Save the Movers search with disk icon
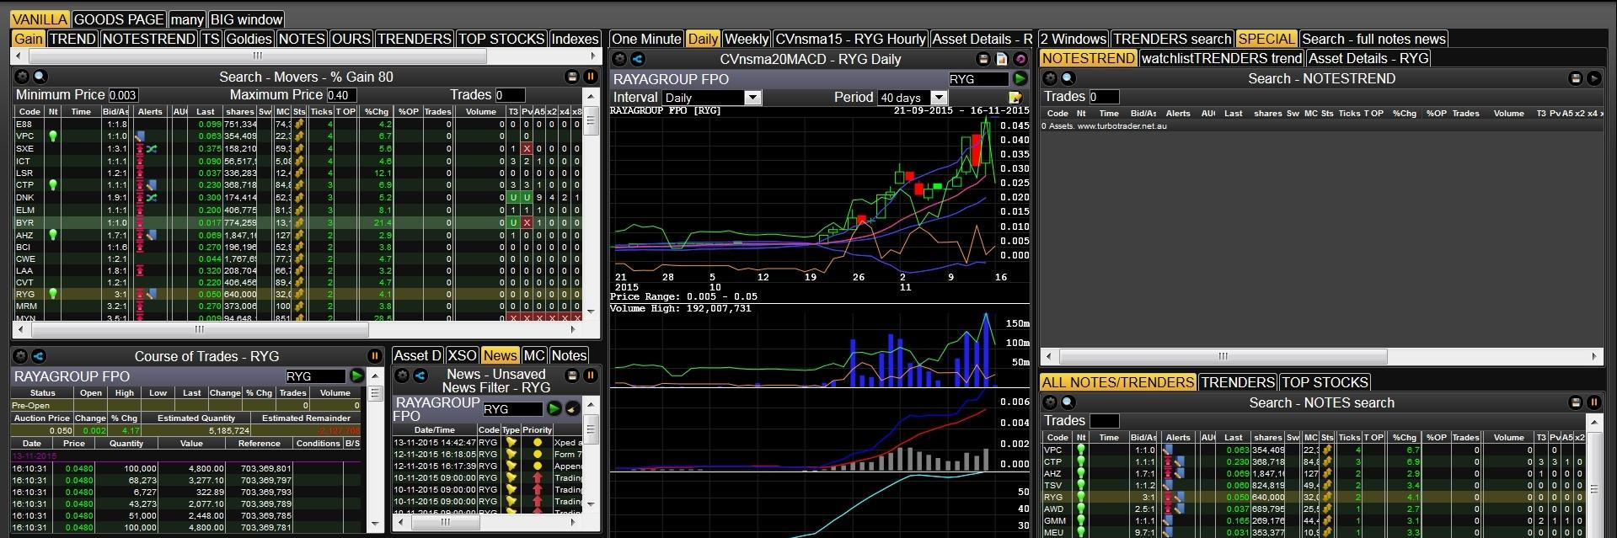 (x=573, y=77)
